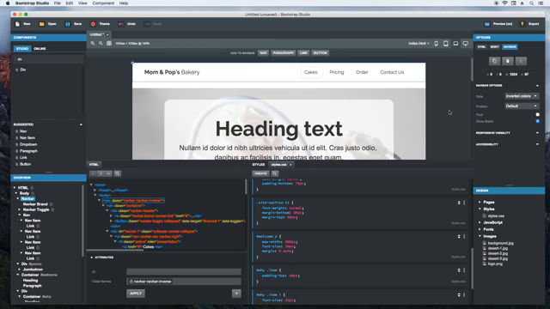Image resolution: width=550 pixels, height=309 pixels.
Task: Go forward in the HTML panel
Action: point(101,173)
